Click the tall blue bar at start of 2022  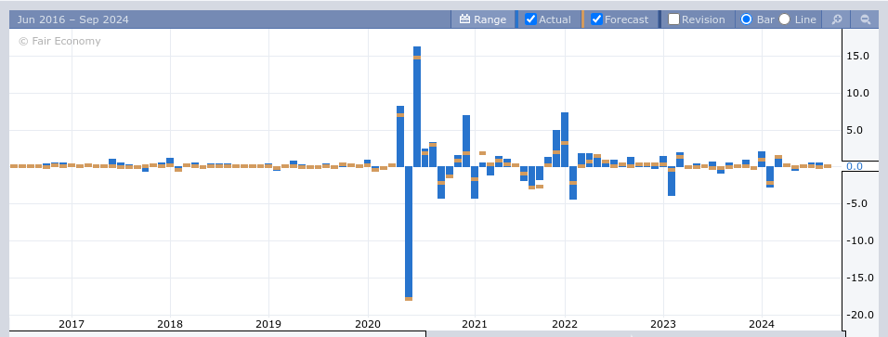coord(565,139)
